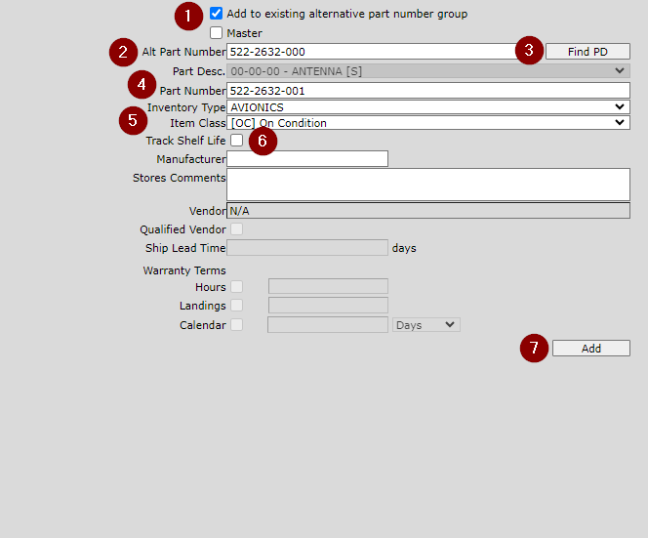Click the numbered marker 2 beside Alt Part Number

(122, 52)
